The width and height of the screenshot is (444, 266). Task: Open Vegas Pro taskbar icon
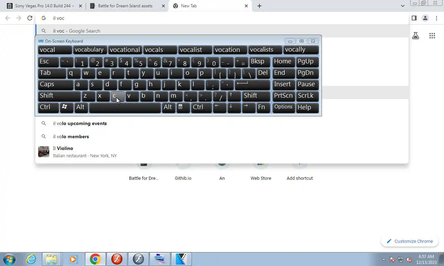tap(181, 259)
